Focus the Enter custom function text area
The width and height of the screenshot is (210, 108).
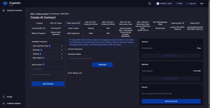(x=48, y=76)
